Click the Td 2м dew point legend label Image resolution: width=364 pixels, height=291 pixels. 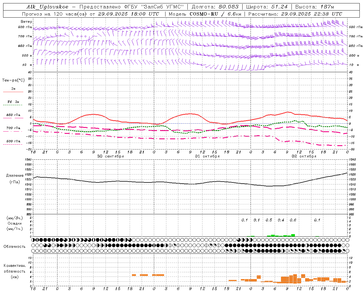click(x=13, y=102)
